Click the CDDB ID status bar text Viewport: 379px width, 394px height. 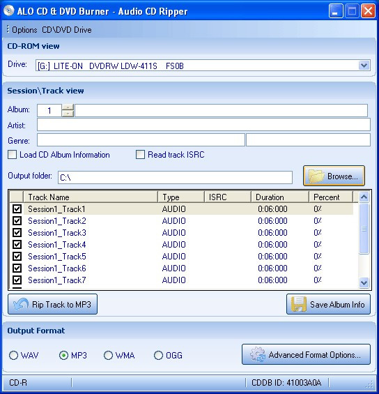(x=286, y=382)
